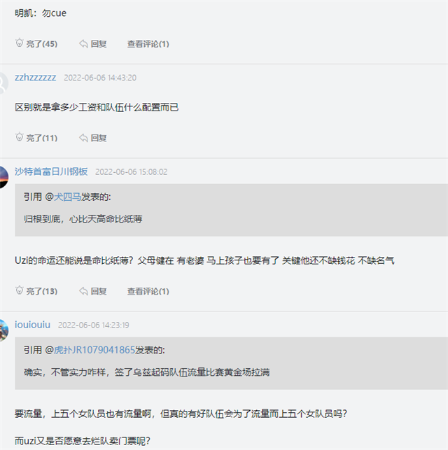
Task: Visit 沙特首富日川钢板 profile via username
Action: (51, 171)
